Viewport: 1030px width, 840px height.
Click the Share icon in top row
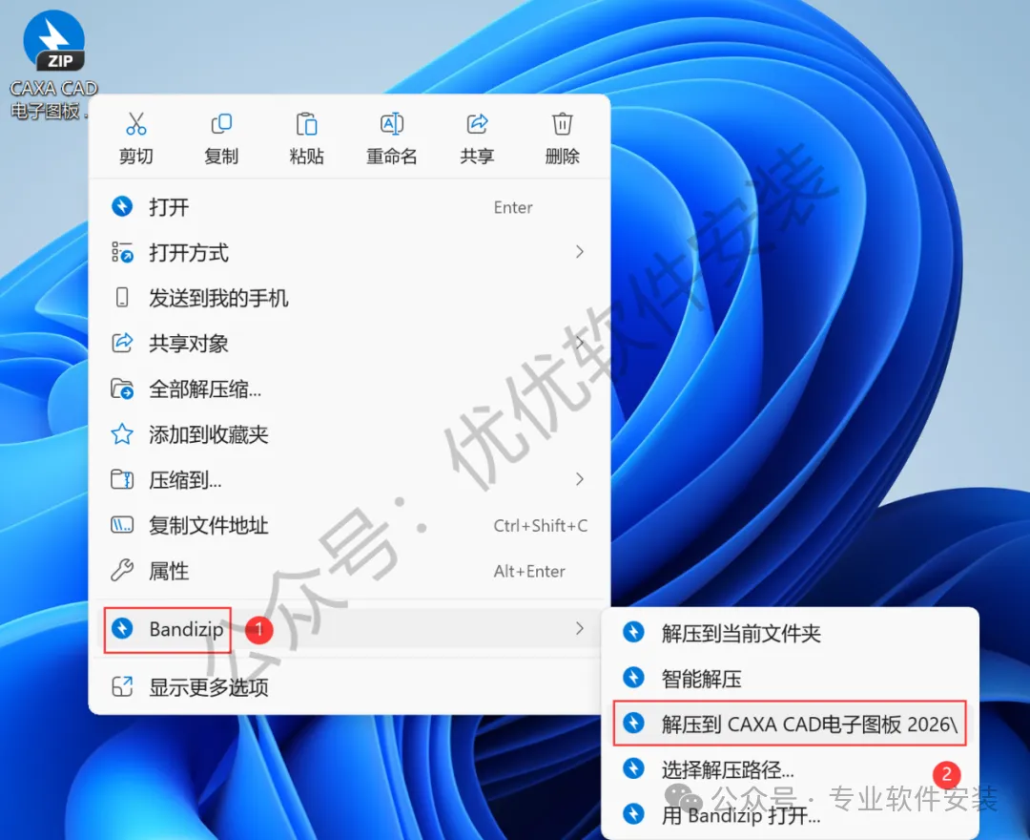coord(477,123)
